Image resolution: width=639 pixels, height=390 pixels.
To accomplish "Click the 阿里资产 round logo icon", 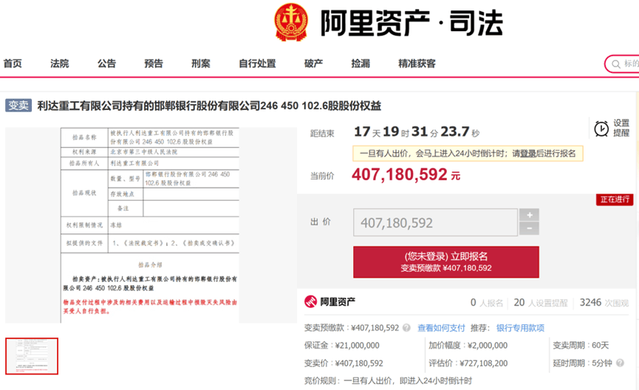I will [x=310, y=301].
